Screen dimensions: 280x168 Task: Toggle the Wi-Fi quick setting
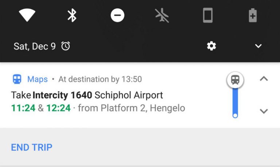tap(27, 15)
